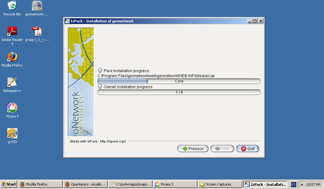Image resolution: width=324 pixels, height=189 pixels.
Task: Launch Picasa 3 from the desktop
Action: click(x=12, y=108)
